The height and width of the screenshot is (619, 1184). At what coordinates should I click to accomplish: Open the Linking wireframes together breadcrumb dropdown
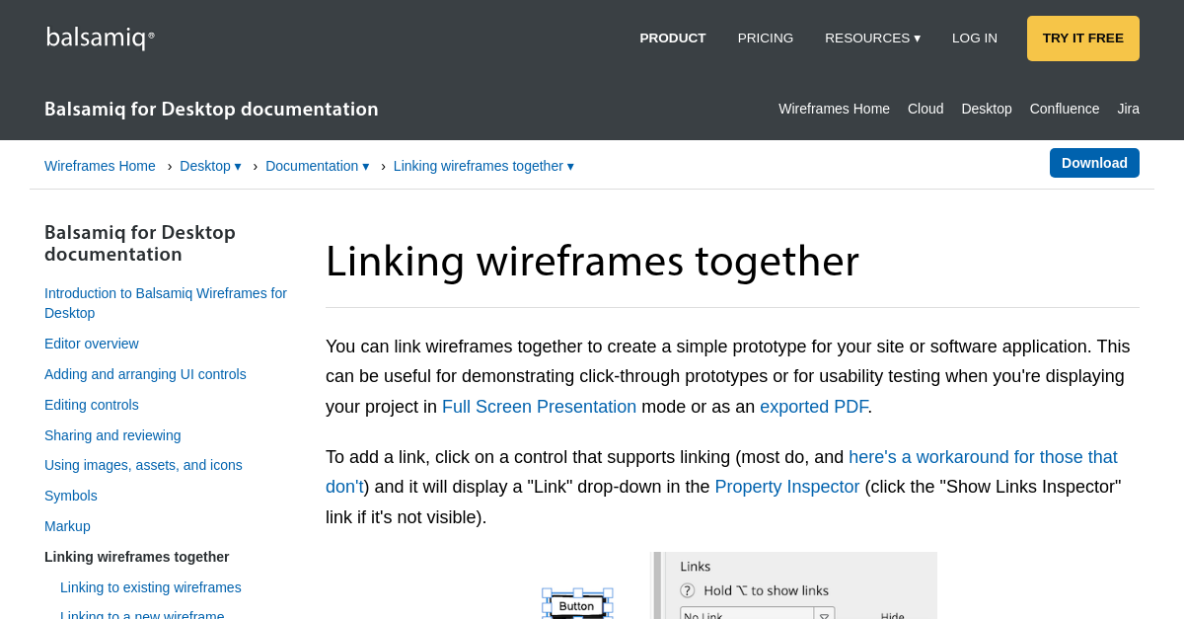pyautogui.click(x=483, y=166)
